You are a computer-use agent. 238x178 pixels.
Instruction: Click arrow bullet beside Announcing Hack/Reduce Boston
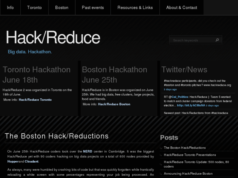tap(161, 174)
